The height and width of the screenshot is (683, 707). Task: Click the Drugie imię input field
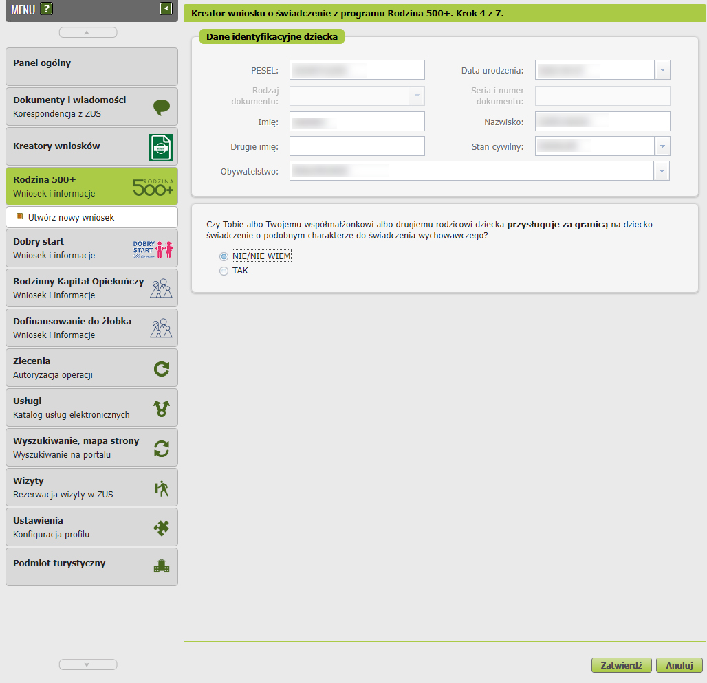point(357,146)
